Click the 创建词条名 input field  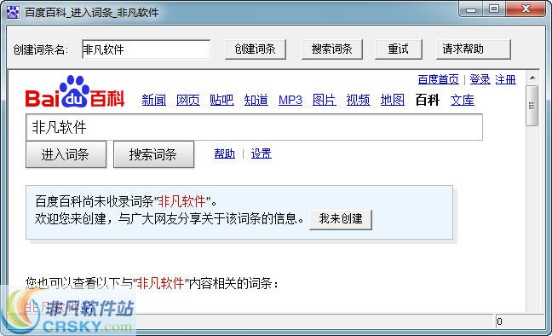click(x=147, y=49)
